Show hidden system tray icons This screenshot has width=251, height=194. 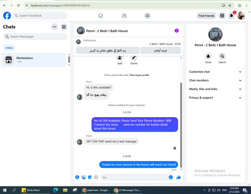pyautogui.click(x=204, y=190)
